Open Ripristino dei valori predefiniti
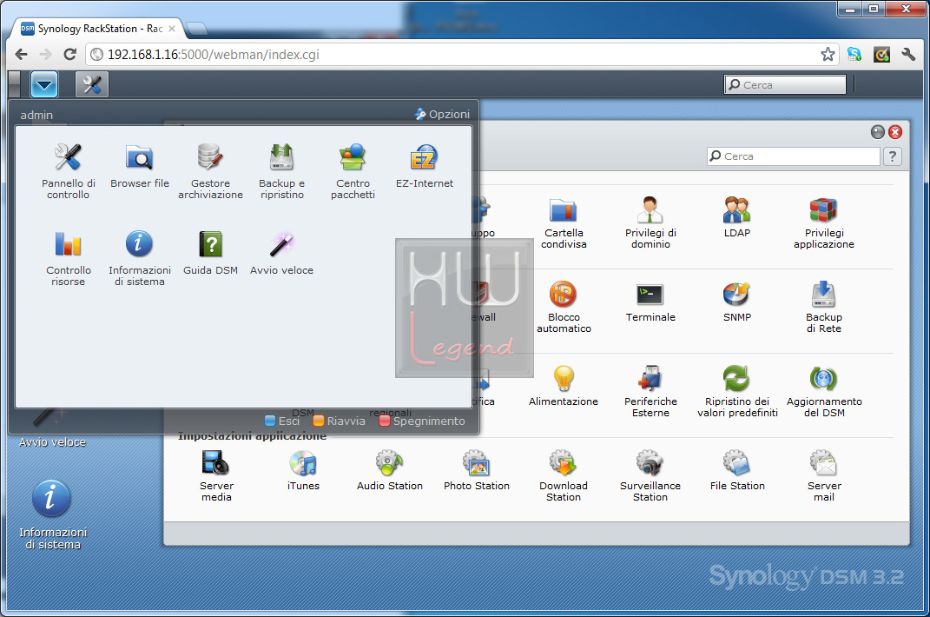The height and width of the screenshot is (617, 930). click(737, 391)
